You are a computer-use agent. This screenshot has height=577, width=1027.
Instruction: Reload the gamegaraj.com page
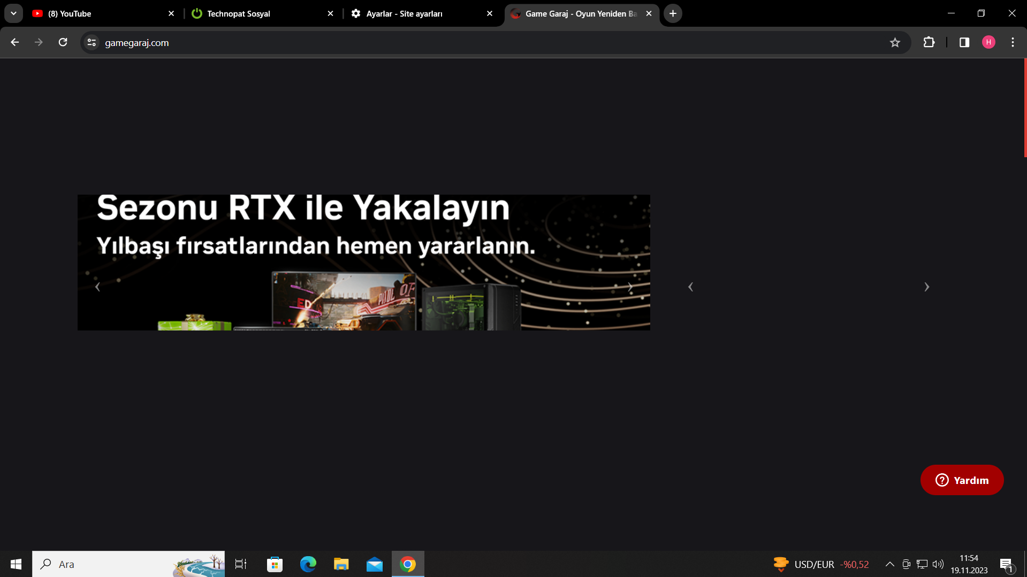tap(63, 42)
